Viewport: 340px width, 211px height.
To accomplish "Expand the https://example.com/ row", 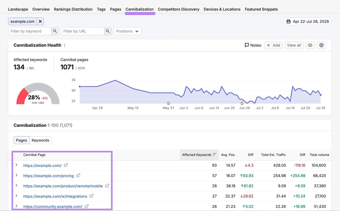I will pyautogui.click(x=16, y=165).
